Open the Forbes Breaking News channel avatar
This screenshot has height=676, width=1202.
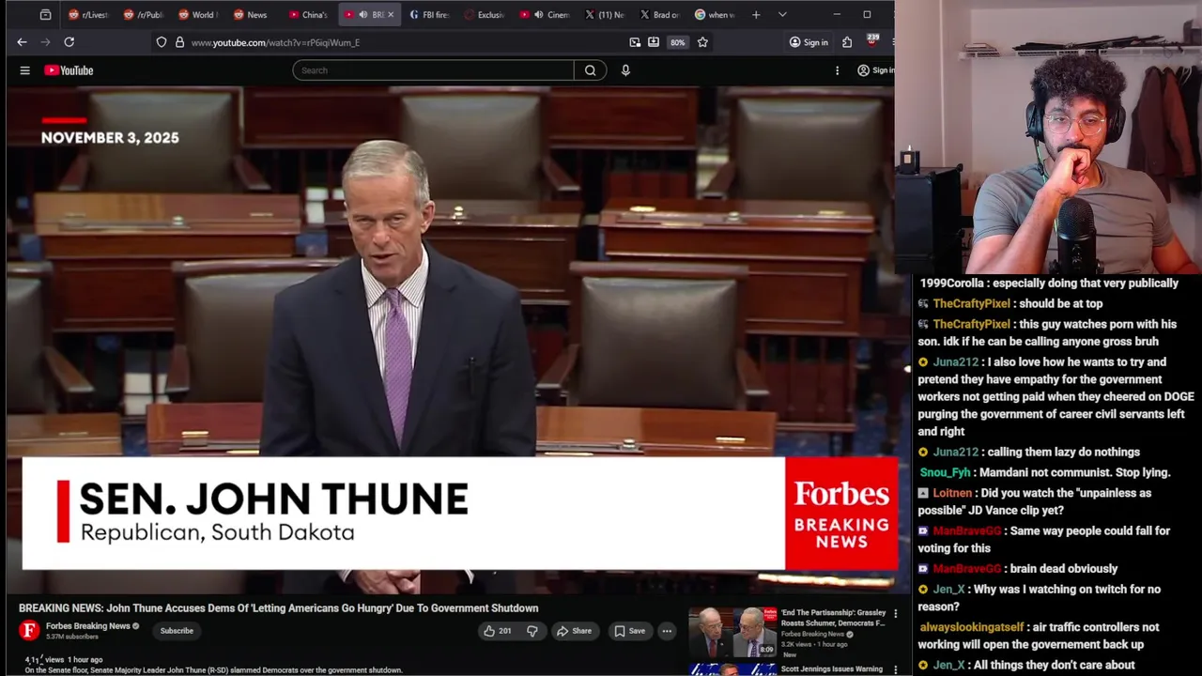click(29, 631)
